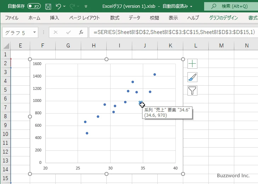Switch to the 挿入 tab
This screenshot has height=184, width=258.
pos(55,18)
